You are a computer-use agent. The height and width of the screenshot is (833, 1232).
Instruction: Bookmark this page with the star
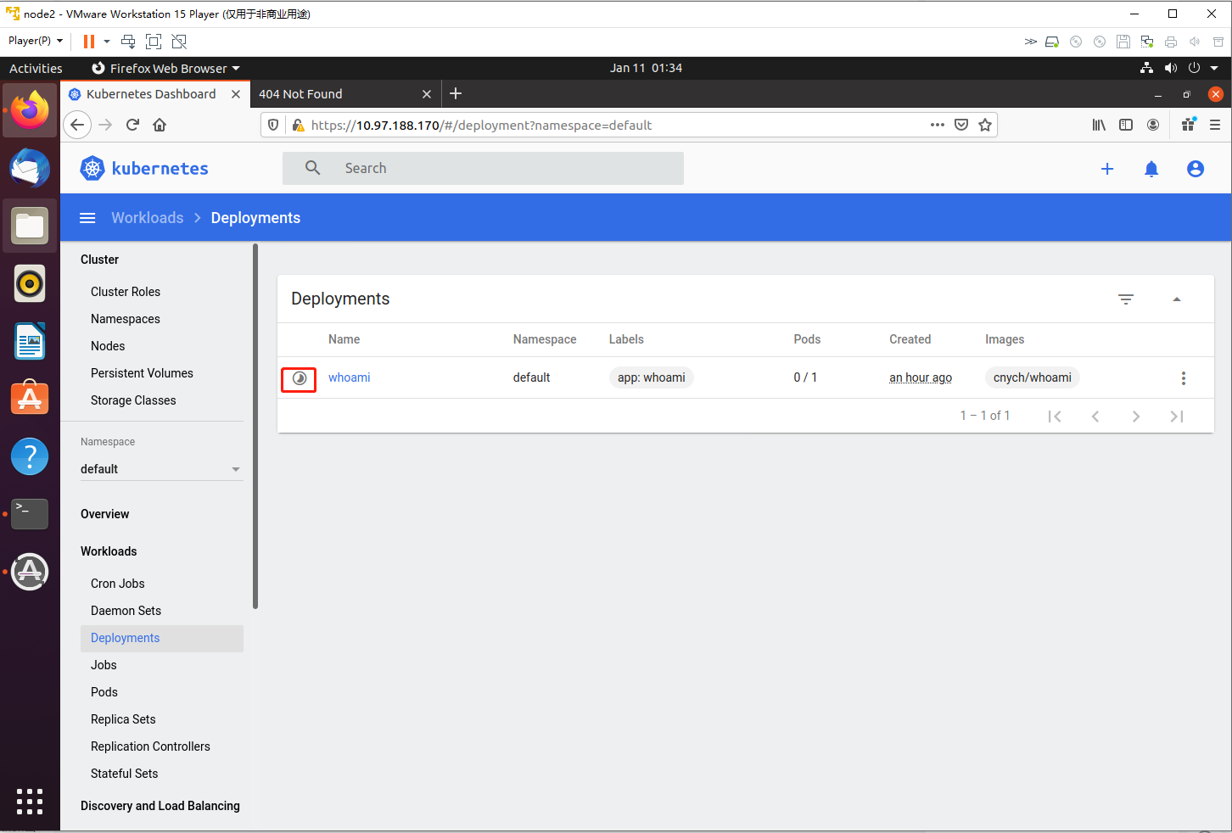click(x=985, y=125)
